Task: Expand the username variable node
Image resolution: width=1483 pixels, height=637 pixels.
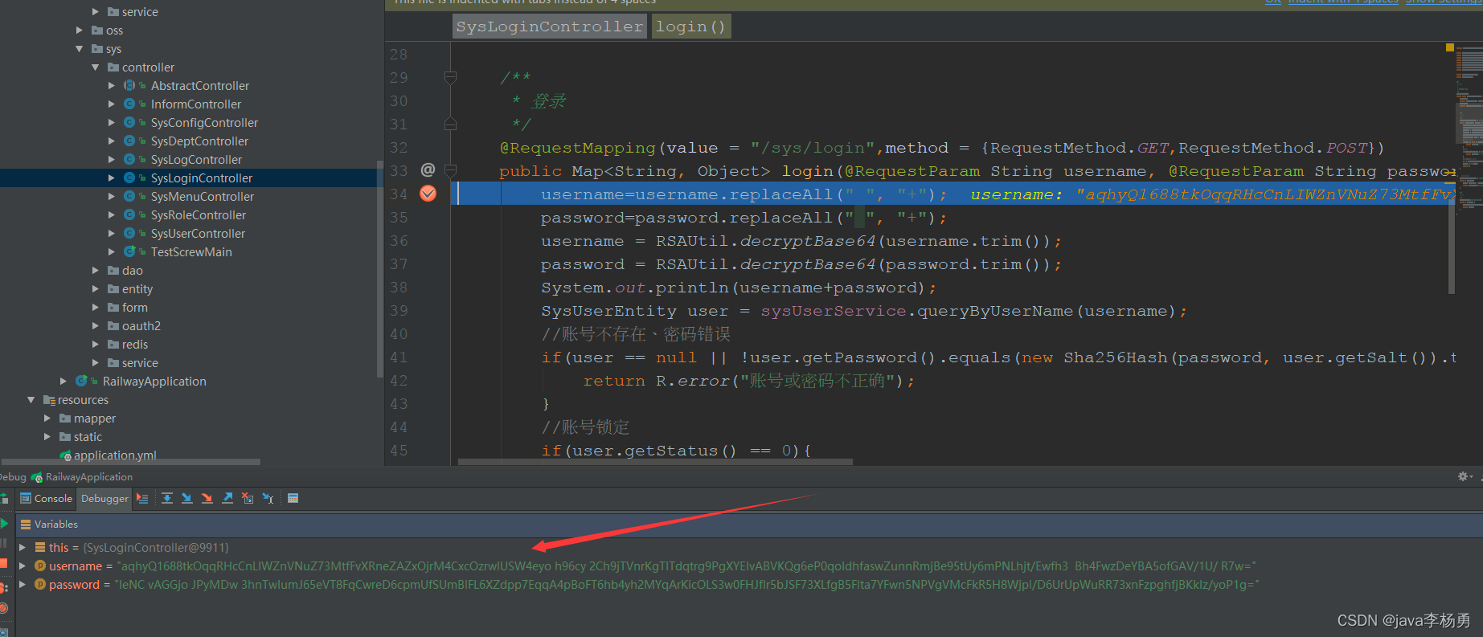Action: pyautogui.click(x=23, y=566)
